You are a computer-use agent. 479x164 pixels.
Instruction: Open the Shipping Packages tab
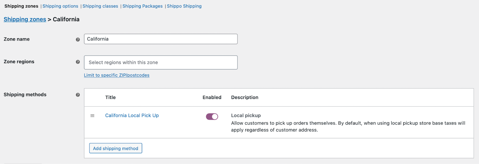(x=143, y=6)
